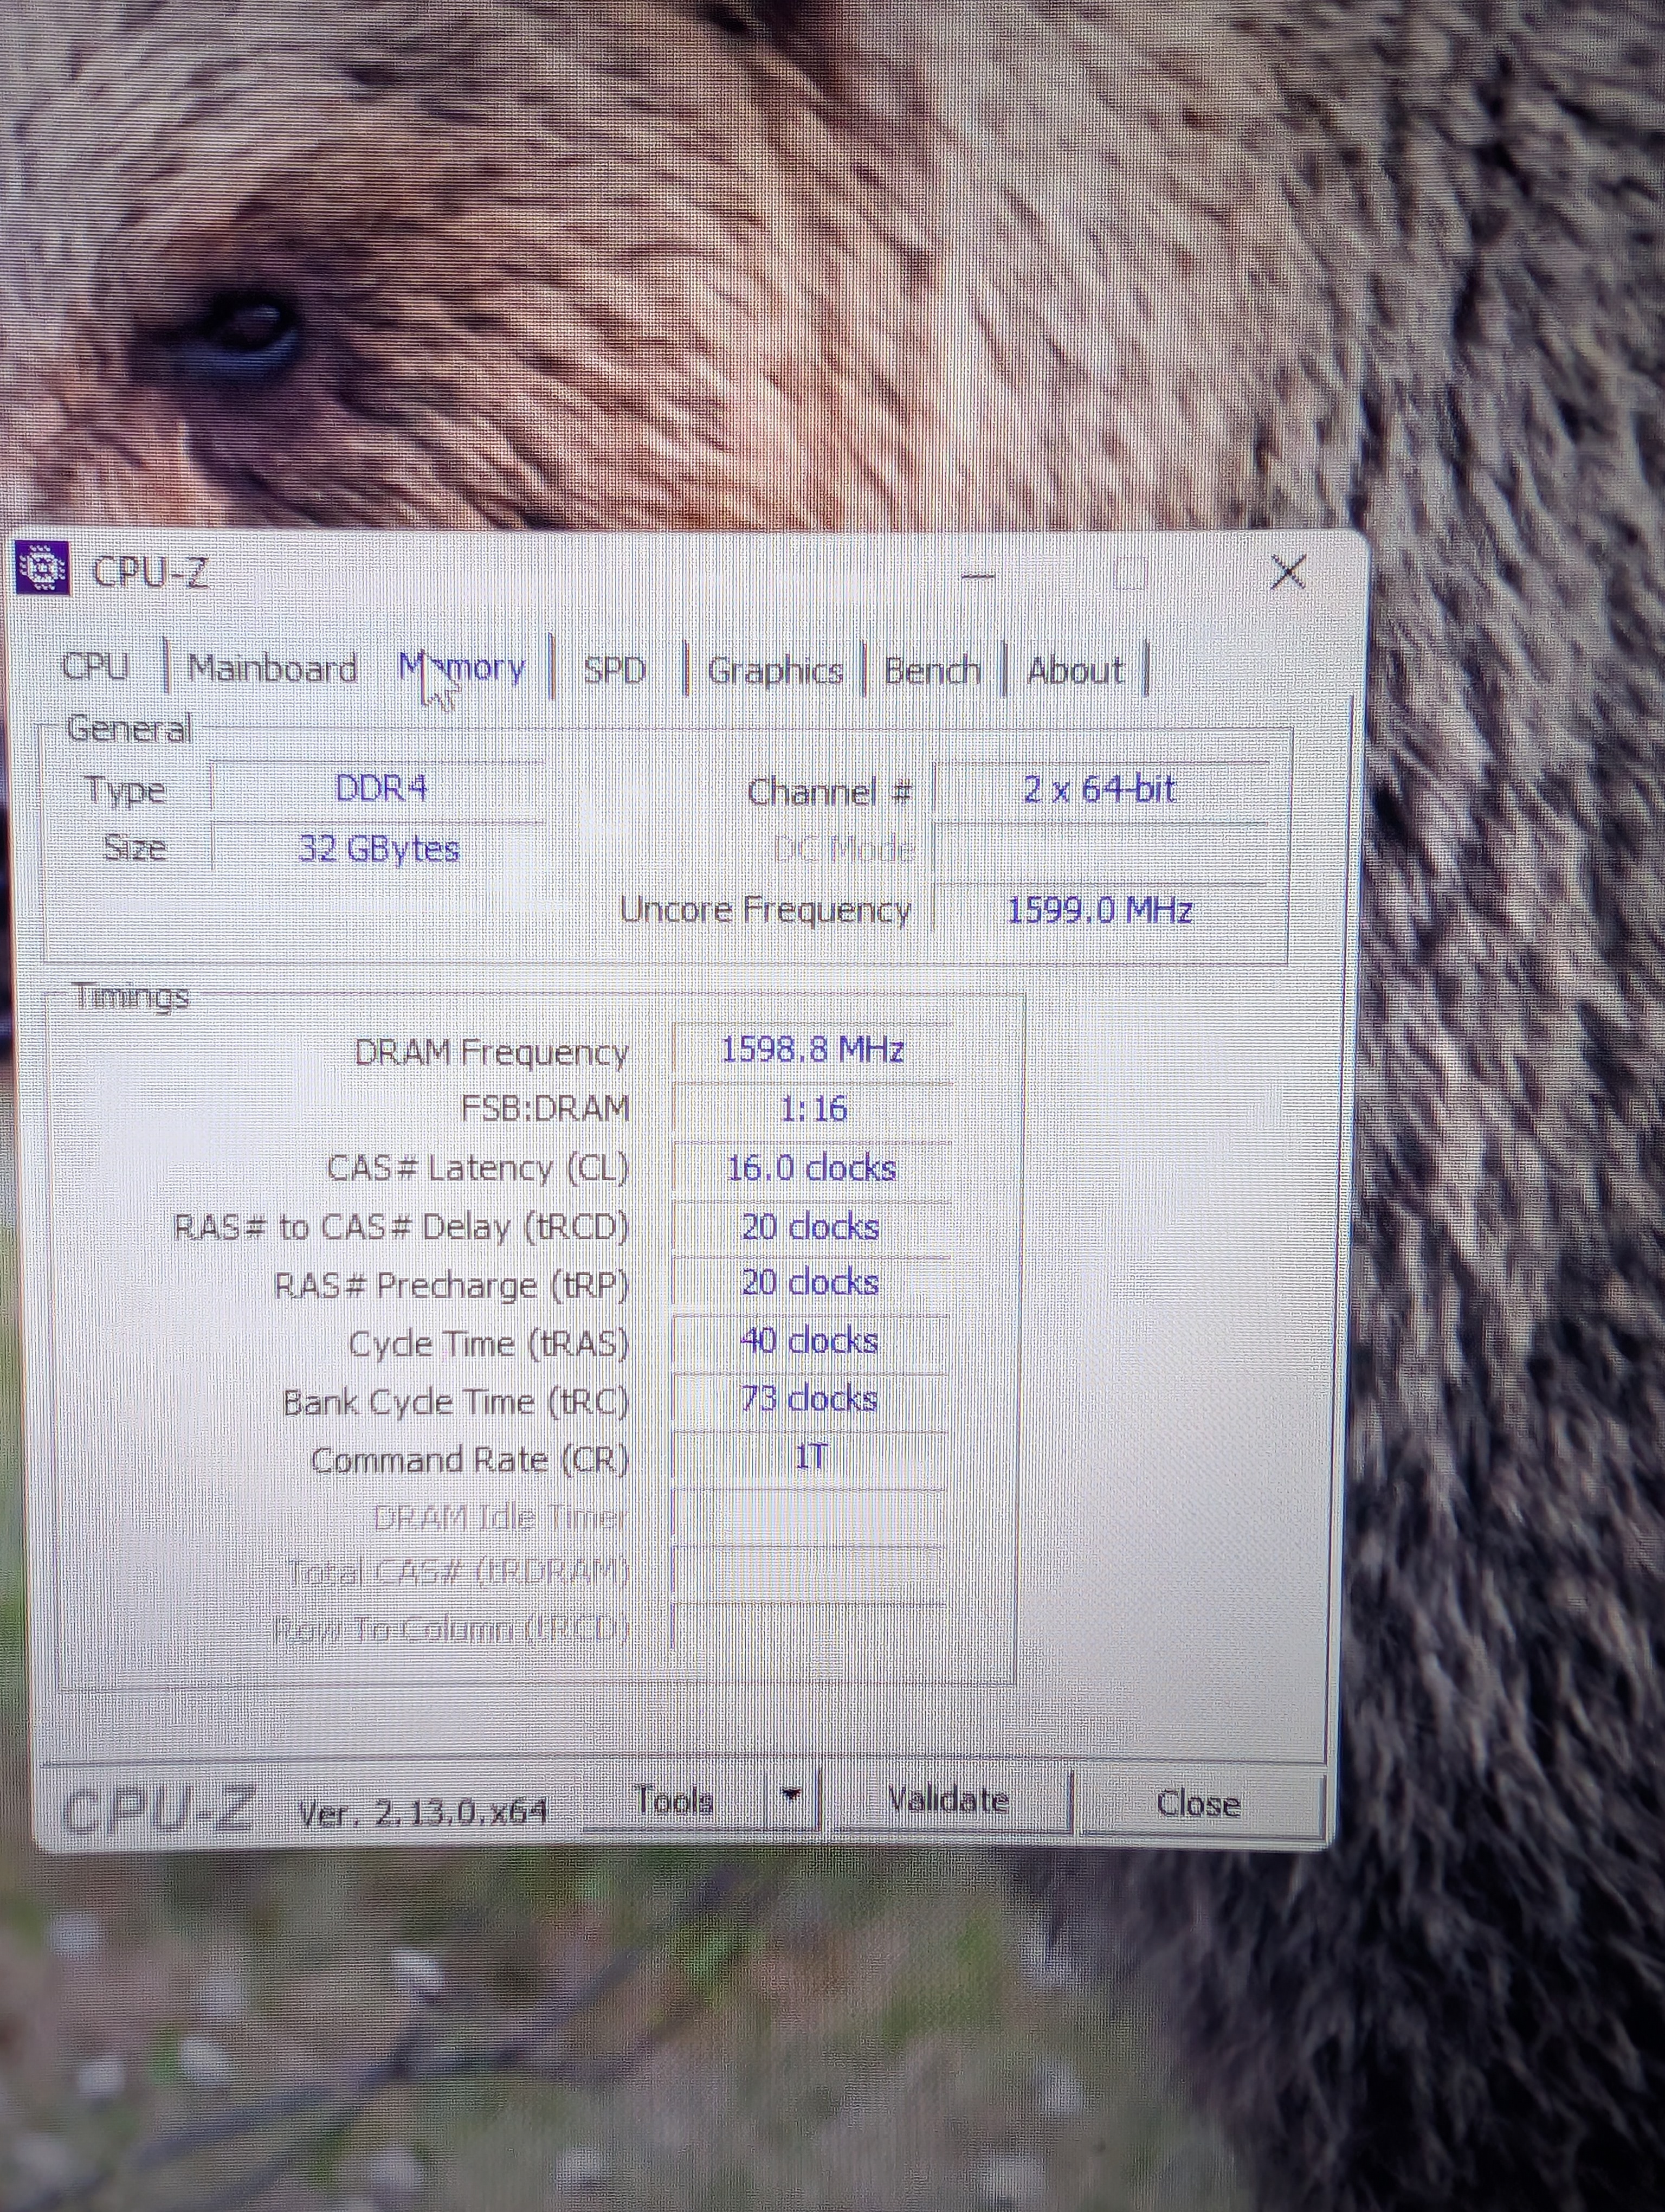Click the Validate button
The image size is (1665, 2212).
point(948,1801)
